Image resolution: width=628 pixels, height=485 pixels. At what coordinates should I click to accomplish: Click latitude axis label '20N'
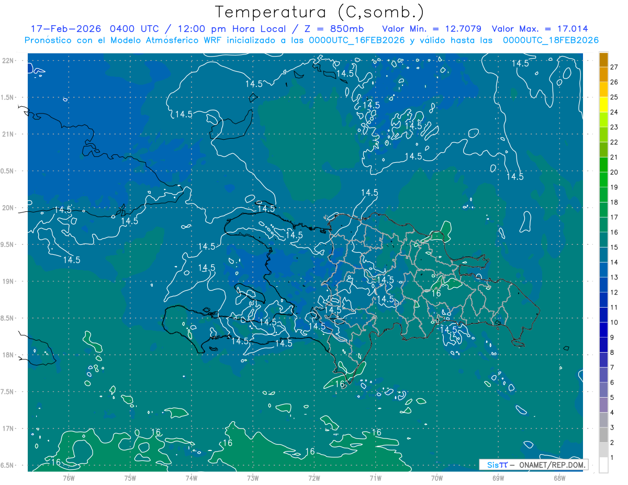9,208
